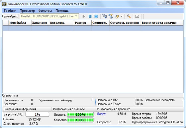Click the funnel with calendar filter icon
This screenshot has width=186, height=128.
coord(105,16)
